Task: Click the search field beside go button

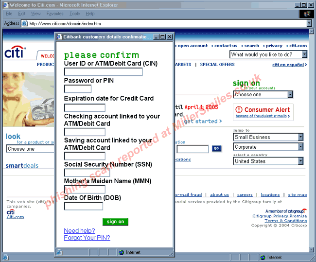Action: coord(193,149)
